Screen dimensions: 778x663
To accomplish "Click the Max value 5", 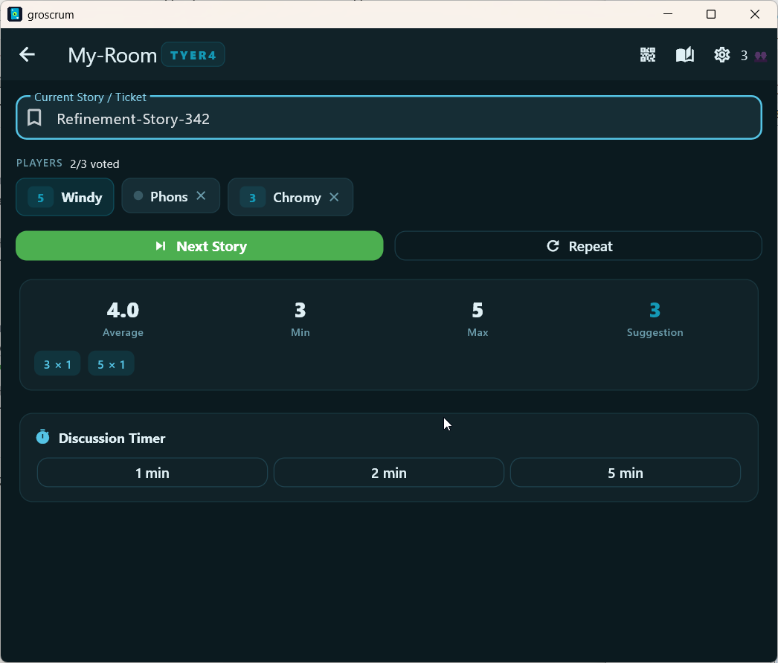I will pos(478,311).
